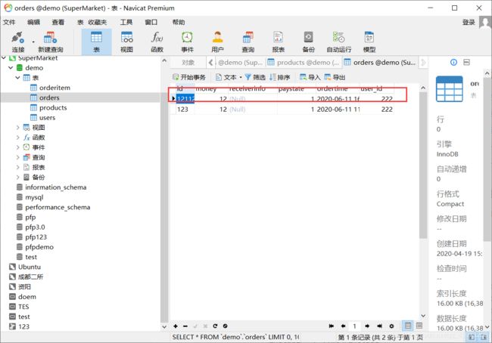The height and width of the screenshot is (343, 492).
Task: Click the 排序 sort button
Action: click(x=280, y=77)
